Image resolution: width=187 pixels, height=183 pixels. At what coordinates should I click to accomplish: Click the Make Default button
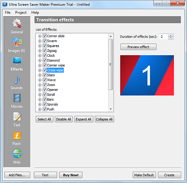[144, 175]
